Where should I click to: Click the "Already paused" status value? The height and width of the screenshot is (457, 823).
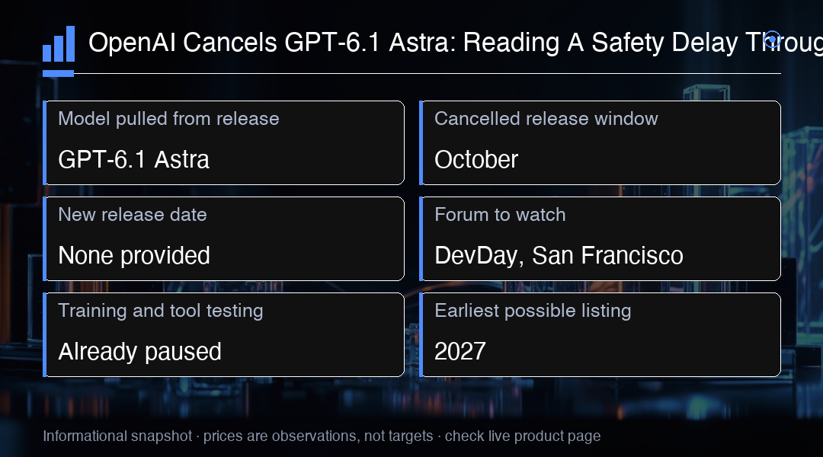(139, 352)
